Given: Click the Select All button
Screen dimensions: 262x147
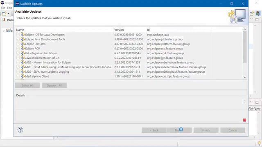Looking at the screenshot, I should (27, 85).
